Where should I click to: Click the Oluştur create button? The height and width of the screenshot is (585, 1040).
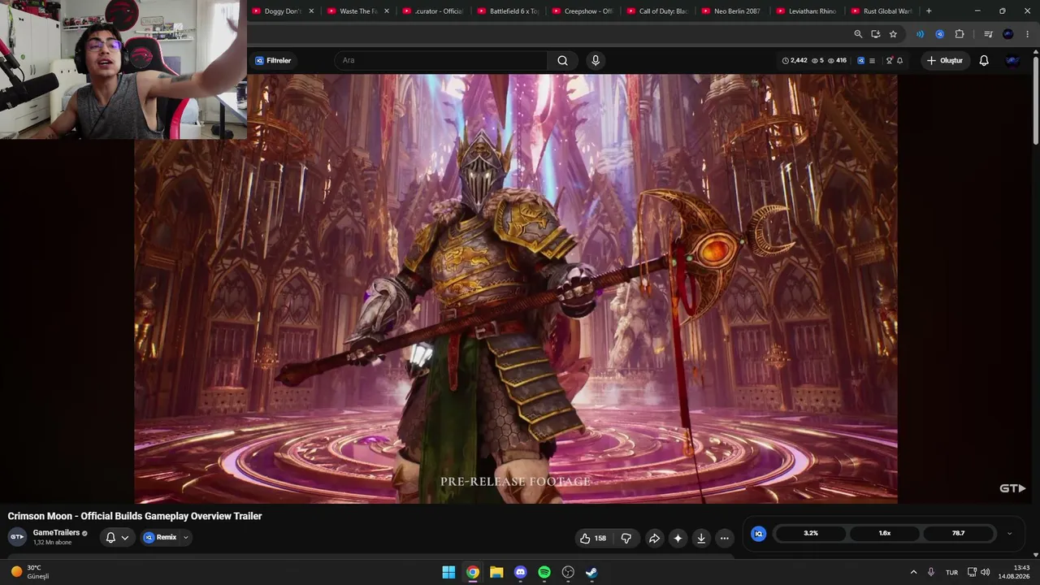945,61
